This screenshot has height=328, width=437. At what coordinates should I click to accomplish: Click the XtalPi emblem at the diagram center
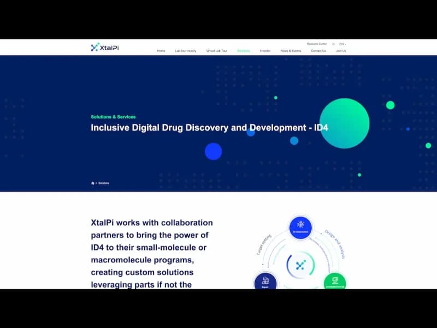coord(300,265)
